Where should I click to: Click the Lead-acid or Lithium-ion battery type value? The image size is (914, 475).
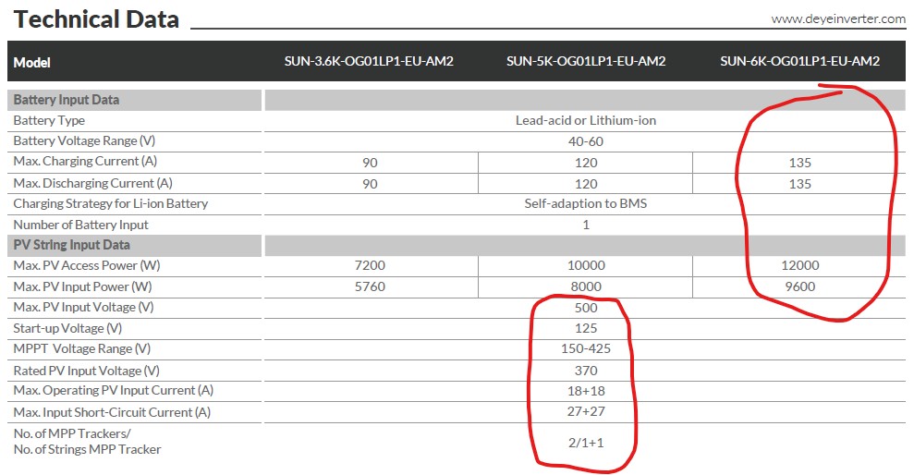coord(586,120)
